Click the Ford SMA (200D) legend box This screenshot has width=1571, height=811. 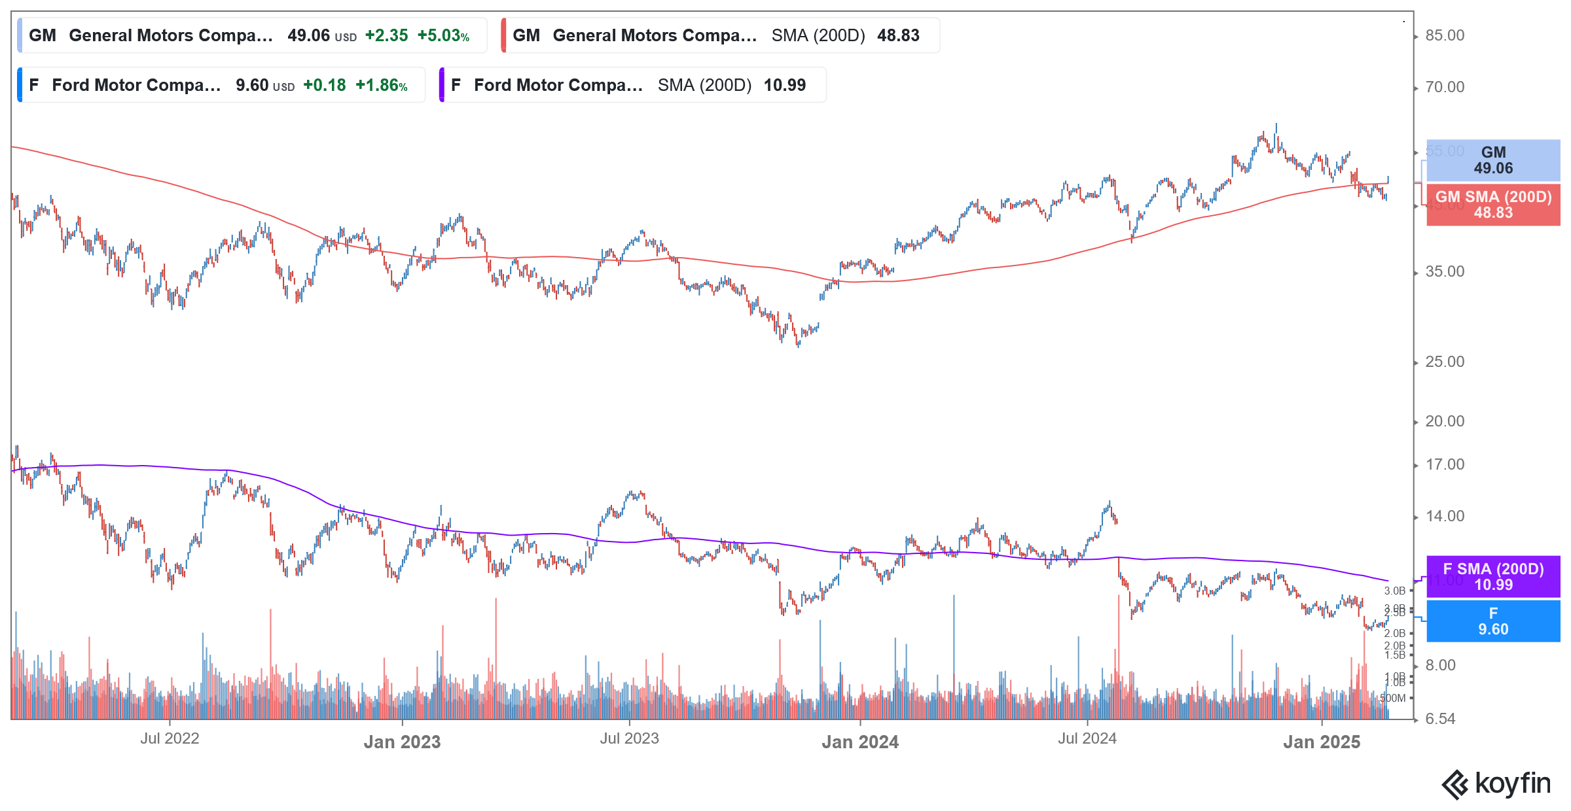point(632,85)
